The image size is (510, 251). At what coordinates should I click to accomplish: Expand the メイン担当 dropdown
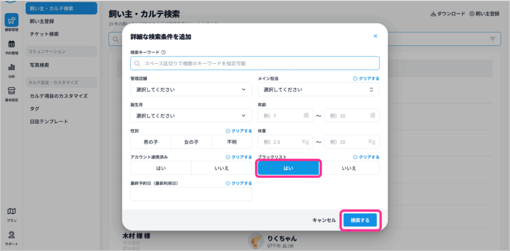(x=318, y=89)
